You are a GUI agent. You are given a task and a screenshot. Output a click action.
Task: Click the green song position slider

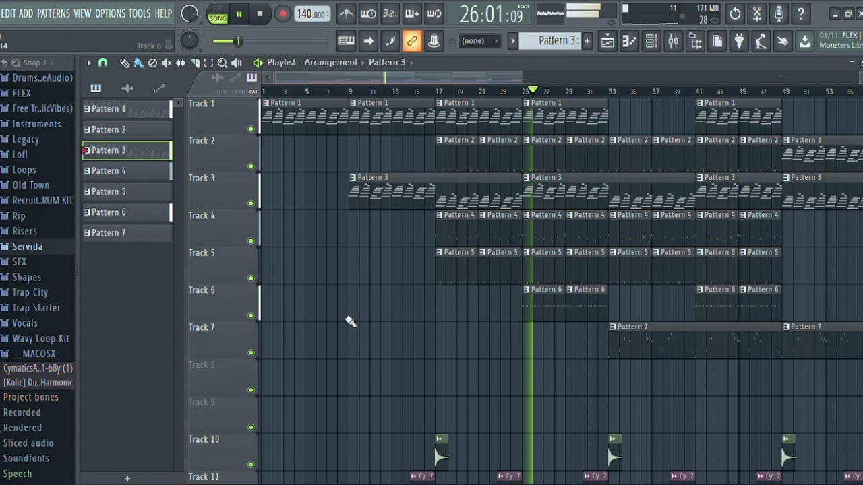coord(237,42)
